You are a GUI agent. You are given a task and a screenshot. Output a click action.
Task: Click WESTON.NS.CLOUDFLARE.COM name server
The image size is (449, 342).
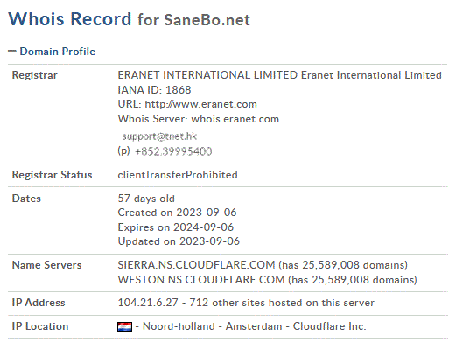pyautogui.click(x=201, y=280)
